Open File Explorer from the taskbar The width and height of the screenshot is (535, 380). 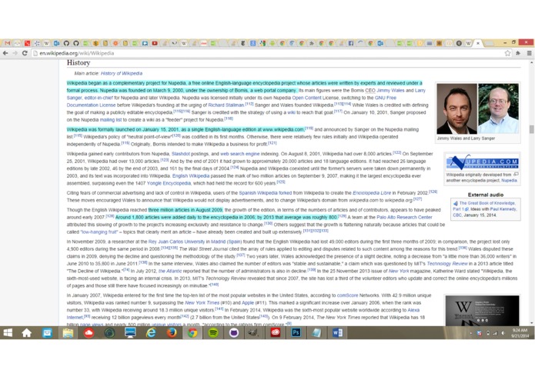pos(68,332)
